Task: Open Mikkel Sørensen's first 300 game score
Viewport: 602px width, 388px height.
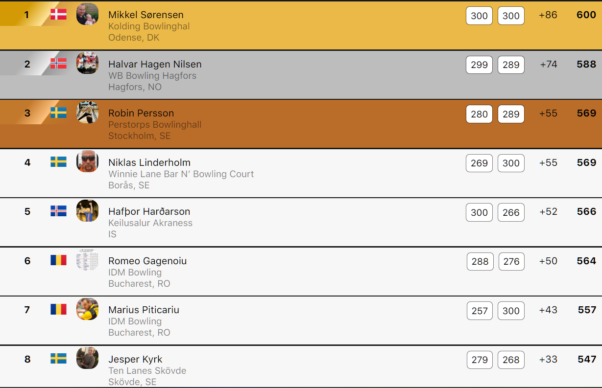Action: pyautogui.click(x=479, y=16)
